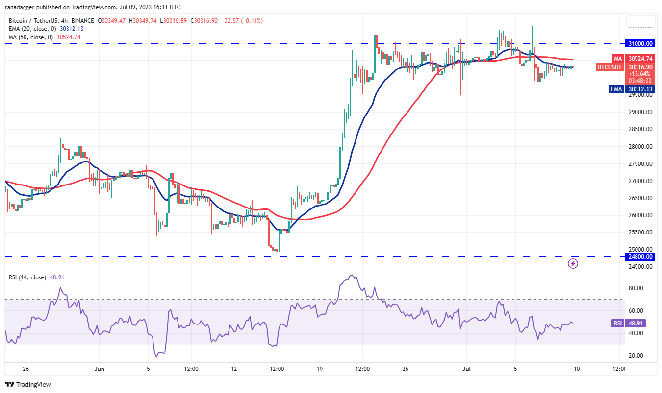662x393 pixels.
Task: Click the blue 31000.00 price line label
Action: pos(641,43)
